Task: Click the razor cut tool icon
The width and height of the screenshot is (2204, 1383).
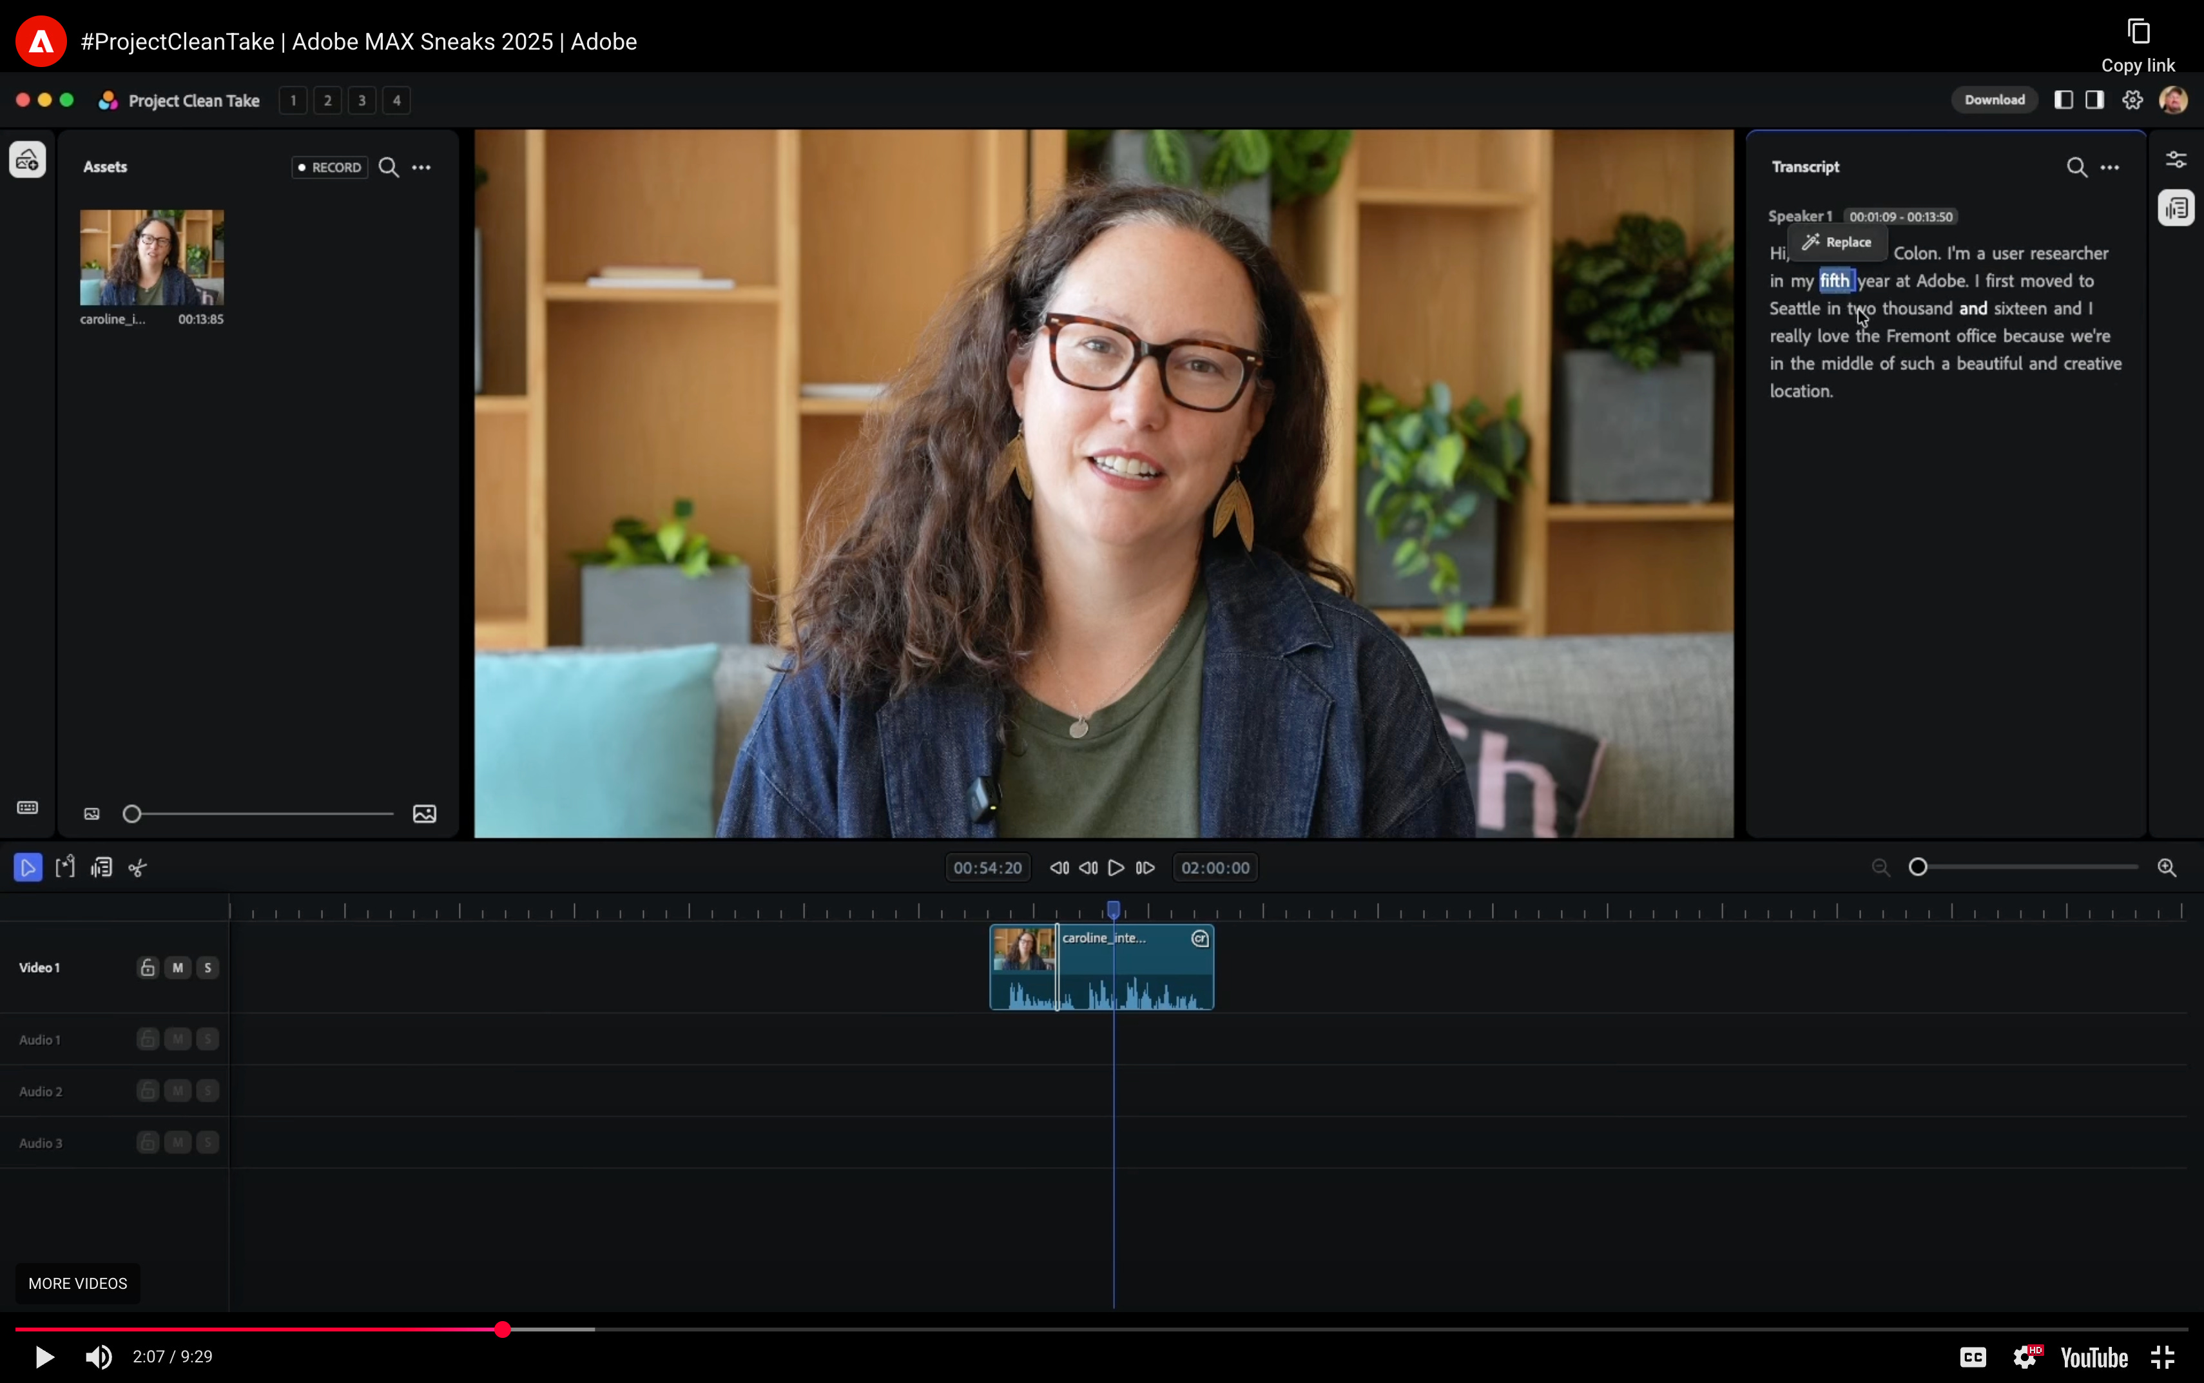Action: coord(138,867)
